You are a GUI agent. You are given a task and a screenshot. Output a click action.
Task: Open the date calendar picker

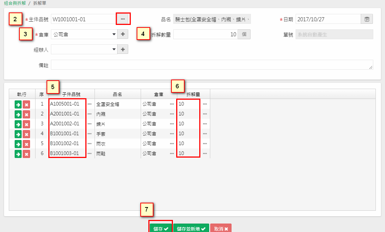pos(367,19)
